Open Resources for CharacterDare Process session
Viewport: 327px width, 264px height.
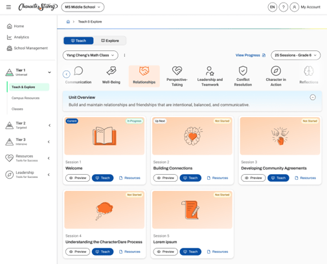pyautogui.click(x=130, y=252)
